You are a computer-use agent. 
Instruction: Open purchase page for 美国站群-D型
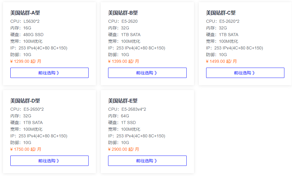[49, 161]
